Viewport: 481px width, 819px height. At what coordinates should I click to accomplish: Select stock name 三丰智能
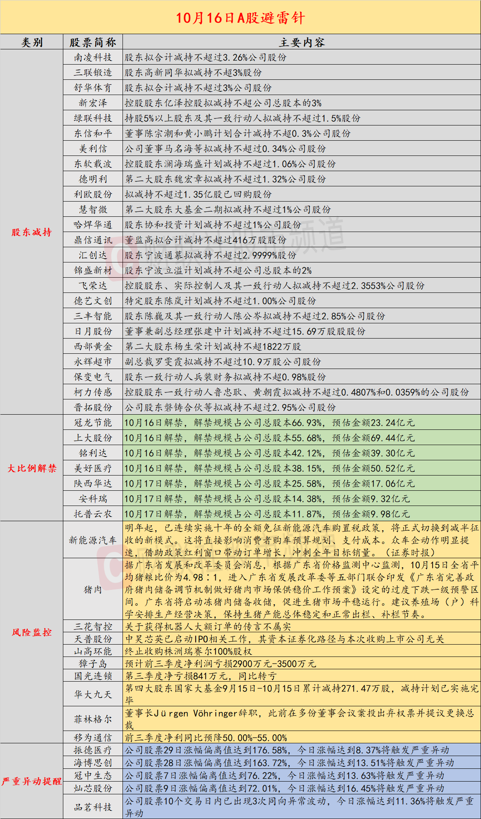pos(93,316)
